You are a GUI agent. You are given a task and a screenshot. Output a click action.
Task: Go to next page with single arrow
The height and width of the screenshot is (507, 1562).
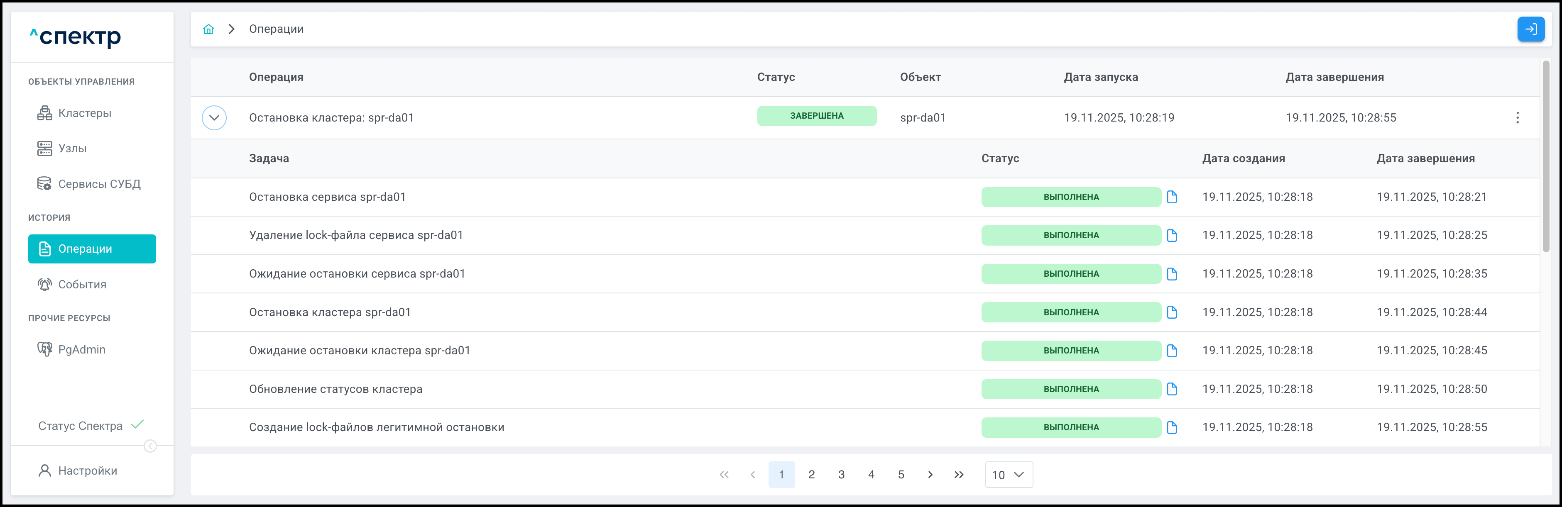[930, 474]
